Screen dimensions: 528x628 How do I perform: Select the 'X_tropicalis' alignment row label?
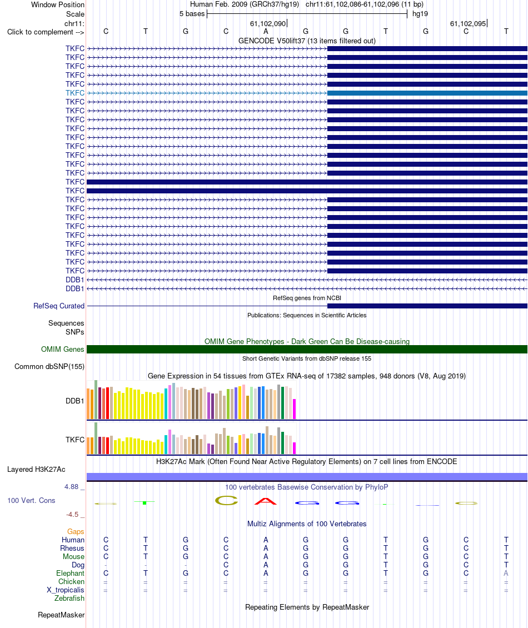point(65,590)
